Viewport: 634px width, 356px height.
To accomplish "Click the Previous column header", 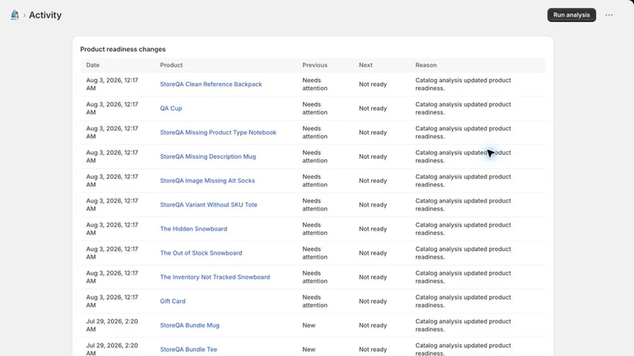I will point(315,65).
